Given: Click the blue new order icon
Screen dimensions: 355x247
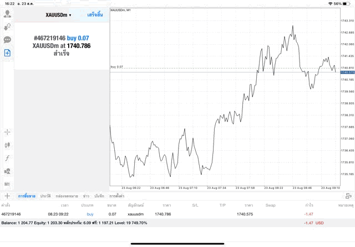Looking at the screenshot, I should (7, 53).
